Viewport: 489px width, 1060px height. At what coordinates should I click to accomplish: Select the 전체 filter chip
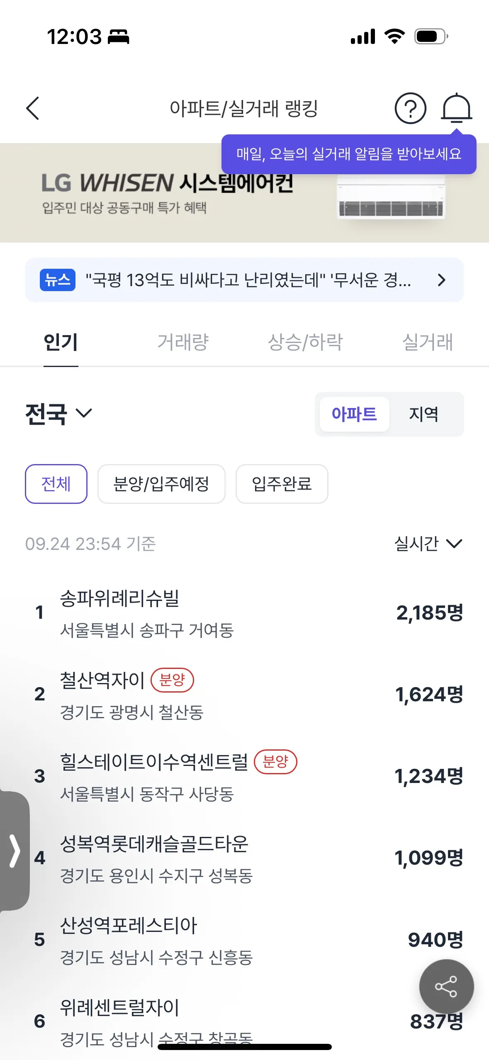pyautogui.click(x=56, y=484)
